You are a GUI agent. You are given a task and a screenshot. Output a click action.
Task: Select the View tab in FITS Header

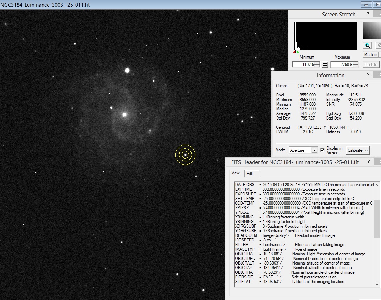click(236, 173)
